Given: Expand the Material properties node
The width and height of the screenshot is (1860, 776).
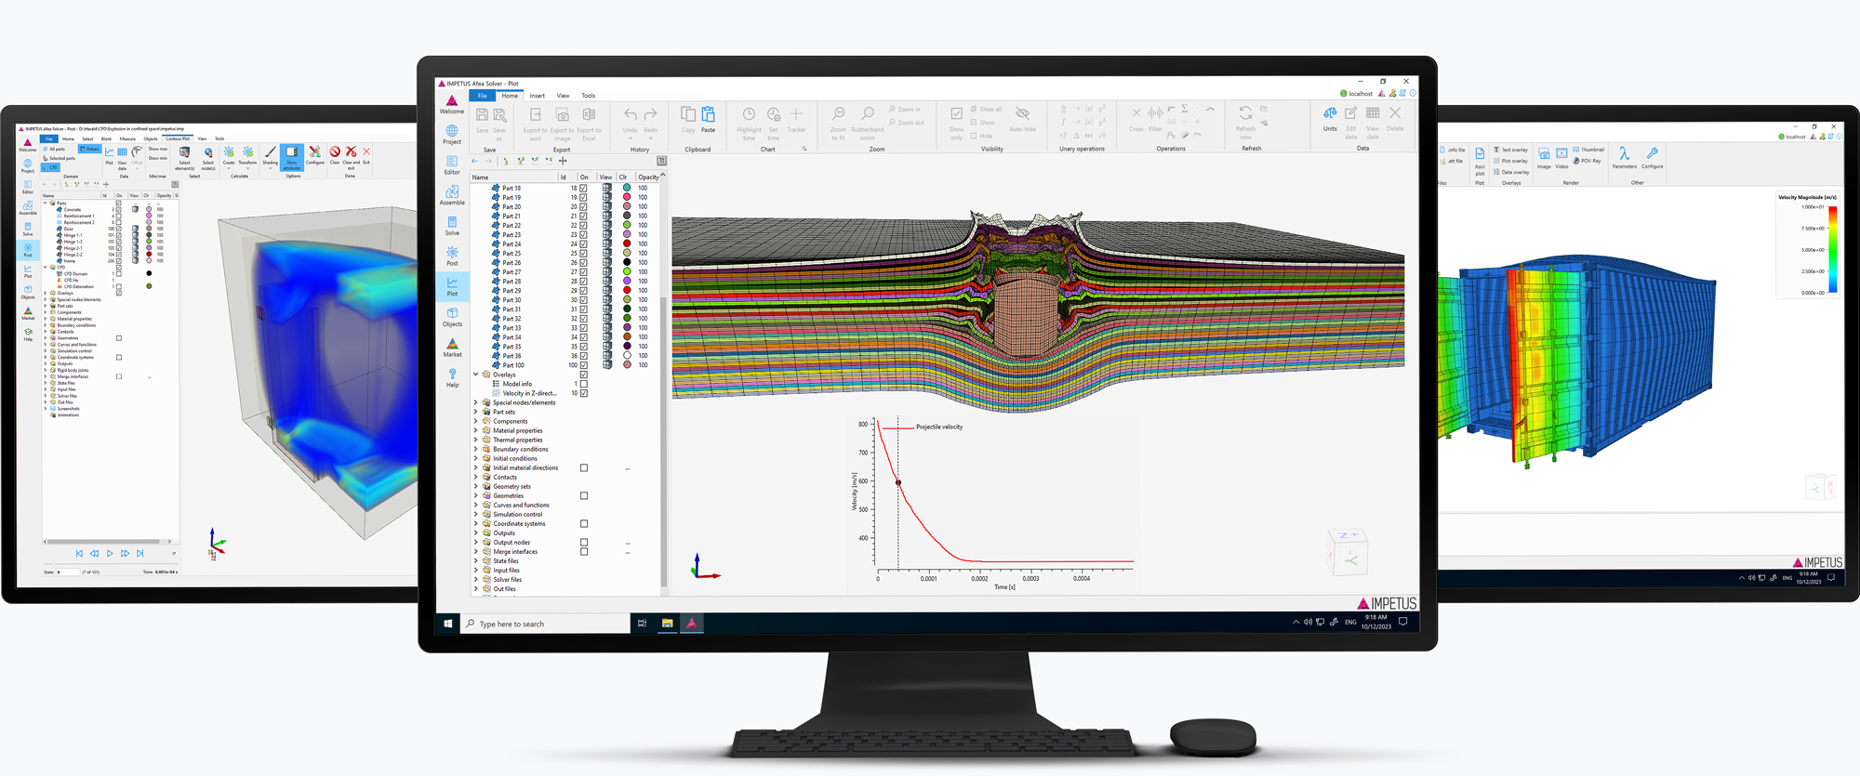Looking at the screenshot, I should pyautogui.click(x=476, y=430).
